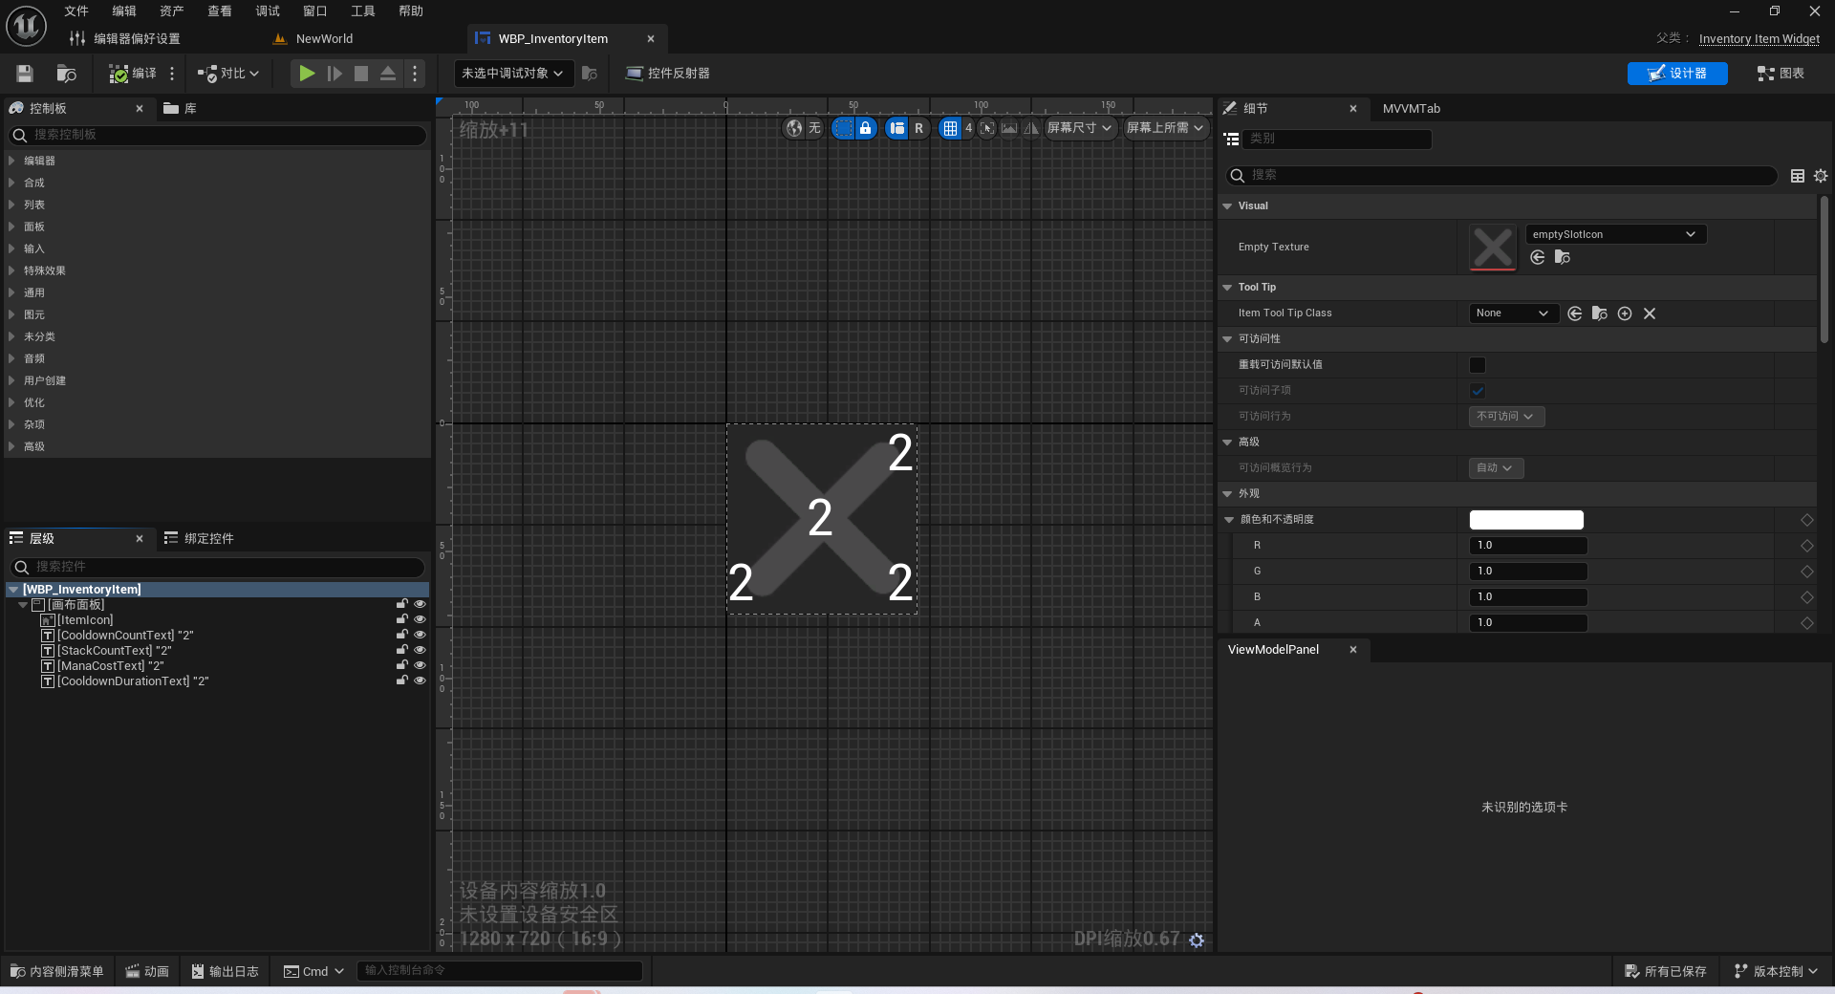The height and width of the screenshot is (994, 1835).
Task: Open the 屏幕尺寸 screen size dropdown
Action: click(x=1080, y=128)
